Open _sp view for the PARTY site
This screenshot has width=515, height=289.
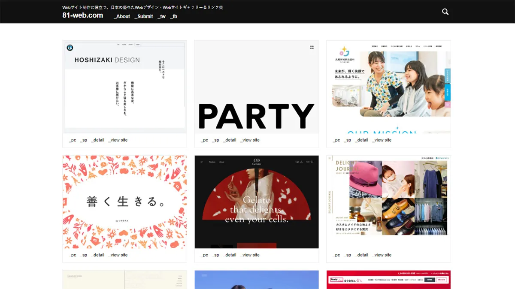click(216, 140)
